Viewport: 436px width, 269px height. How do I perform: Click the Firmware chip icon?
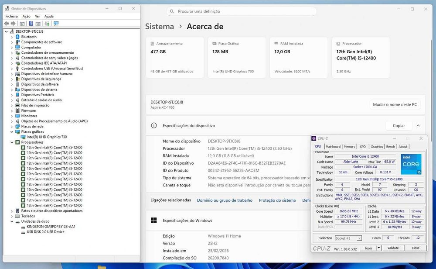(x=17, y=110)
